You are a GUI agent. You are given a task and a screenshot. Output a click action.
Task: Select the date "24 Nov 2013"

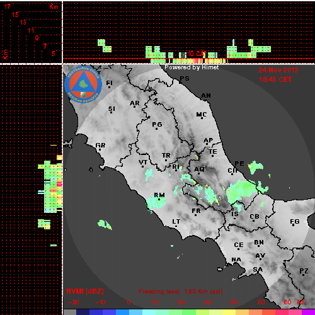click(x=278, y=70)
